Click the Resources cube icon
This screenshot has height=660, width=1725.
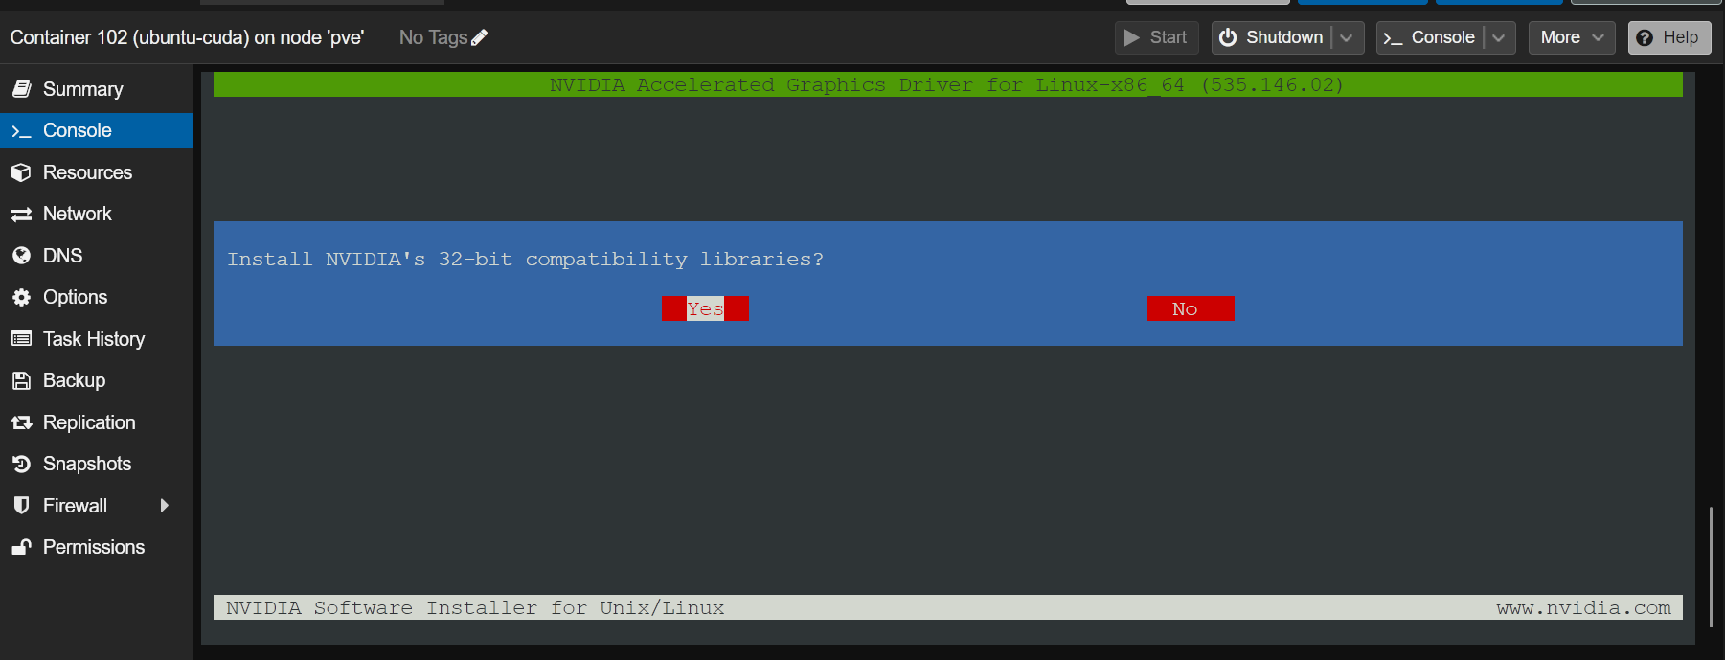point(21,172)
